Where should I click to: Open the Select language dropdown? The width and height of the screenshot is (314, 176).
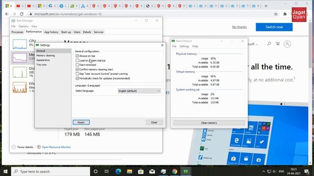click(139, 91)
